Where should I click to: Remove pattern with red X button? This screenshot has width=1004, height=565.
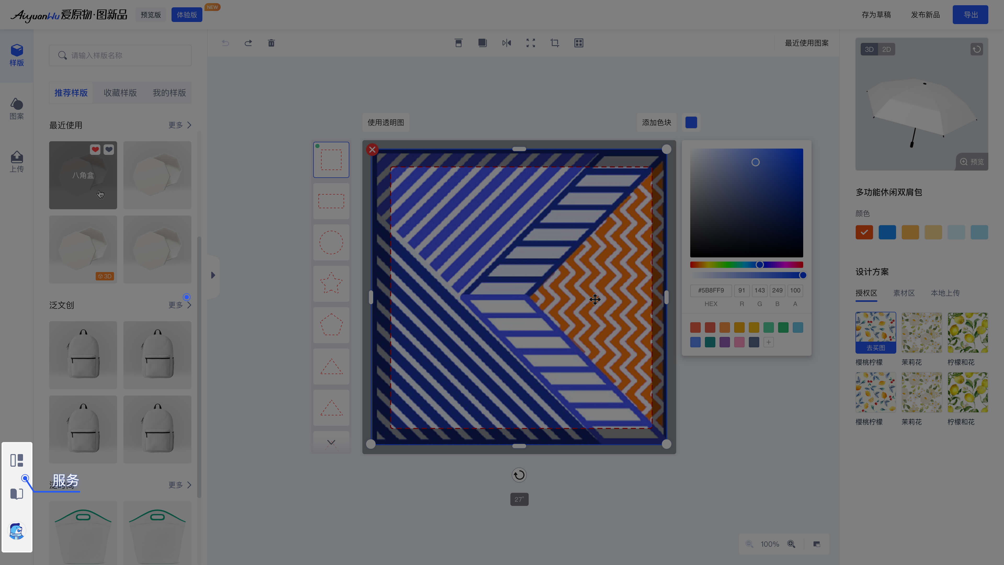tap(372, 150)
